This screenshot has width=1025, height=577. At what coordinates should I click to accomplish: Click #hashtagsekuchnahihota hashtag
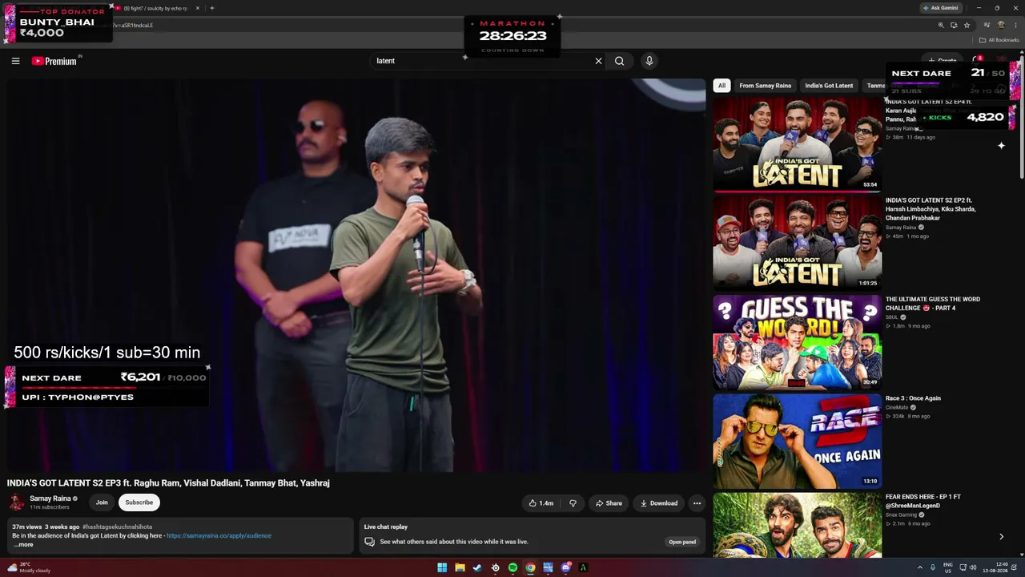tap(117, 527)
